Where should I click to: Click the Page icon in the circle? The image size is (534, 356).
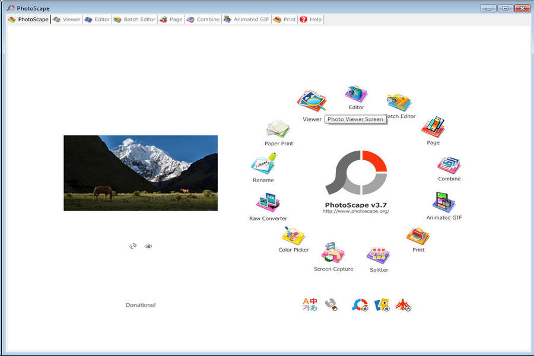pyautogui.click(x=433, y=127)
